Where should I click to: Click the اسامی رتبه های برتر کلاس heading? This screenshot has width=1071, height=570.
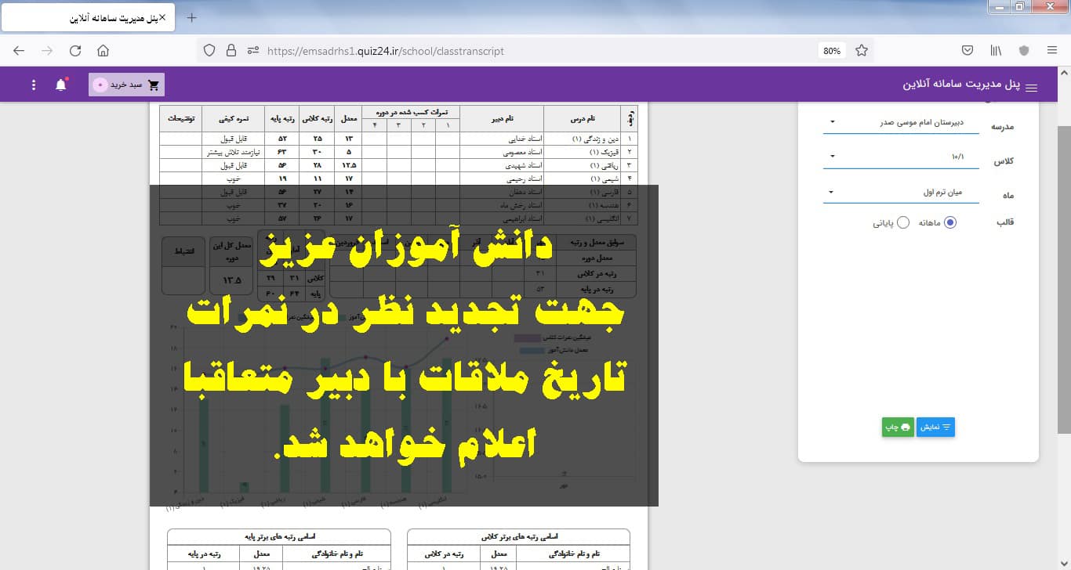(x=518, y=537)
